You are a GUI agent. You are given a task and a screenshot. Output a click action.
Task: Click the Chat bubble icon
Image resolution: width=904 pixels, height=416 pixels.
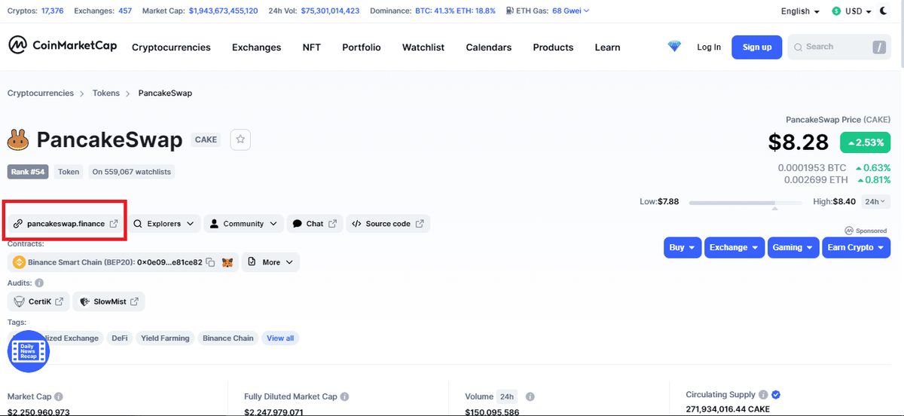pos(297,224)
